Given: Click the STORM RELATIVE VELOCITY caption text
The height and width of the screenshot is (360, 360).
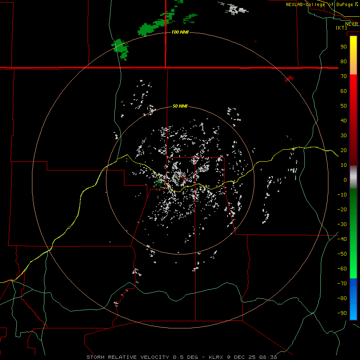Looking at the screenshot, I should coord(128,357).
